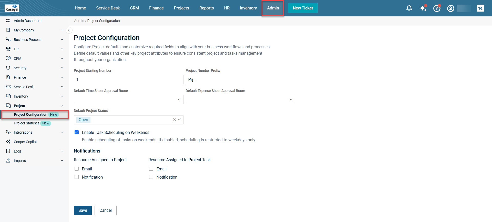This screenshot has width=492, height=222.
Task: Go to the Service Desk top menu
Action: coord(108,8)
